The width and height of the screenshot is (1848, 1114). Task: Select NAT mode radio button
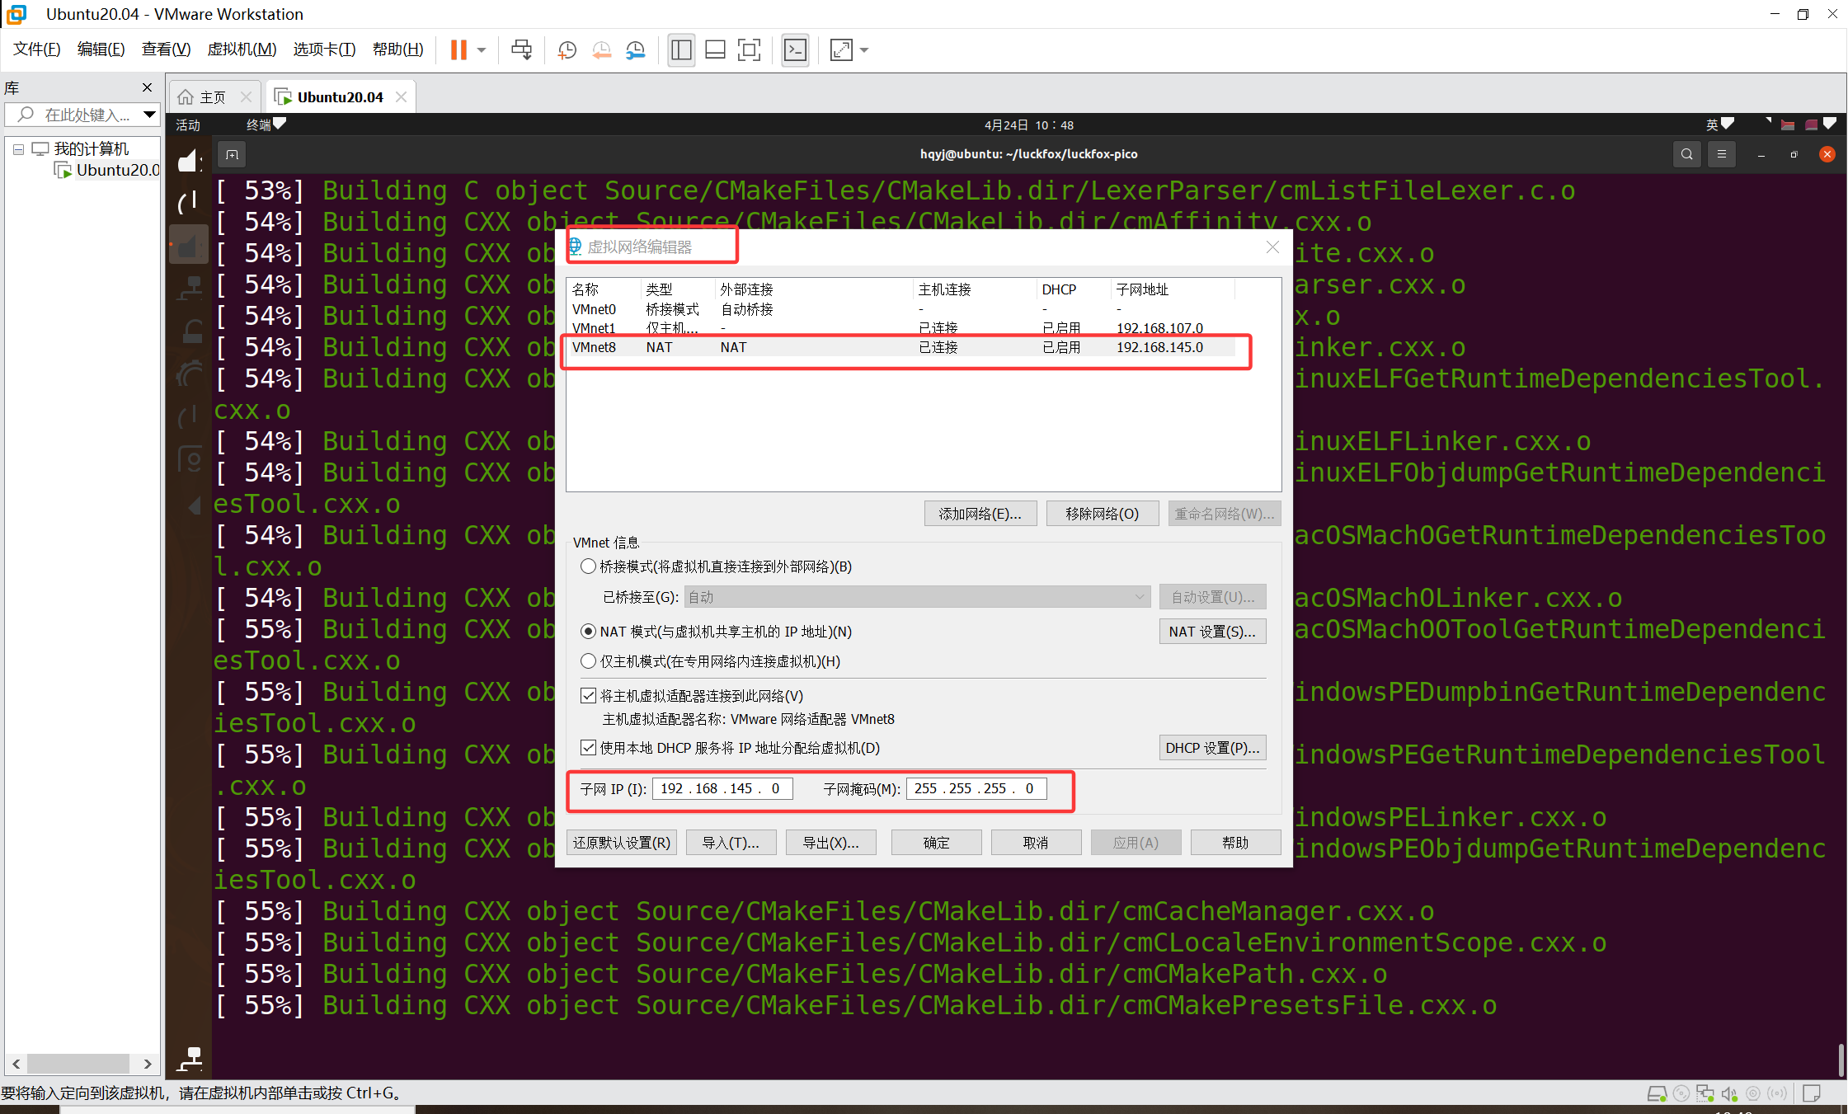click(588, 631)
